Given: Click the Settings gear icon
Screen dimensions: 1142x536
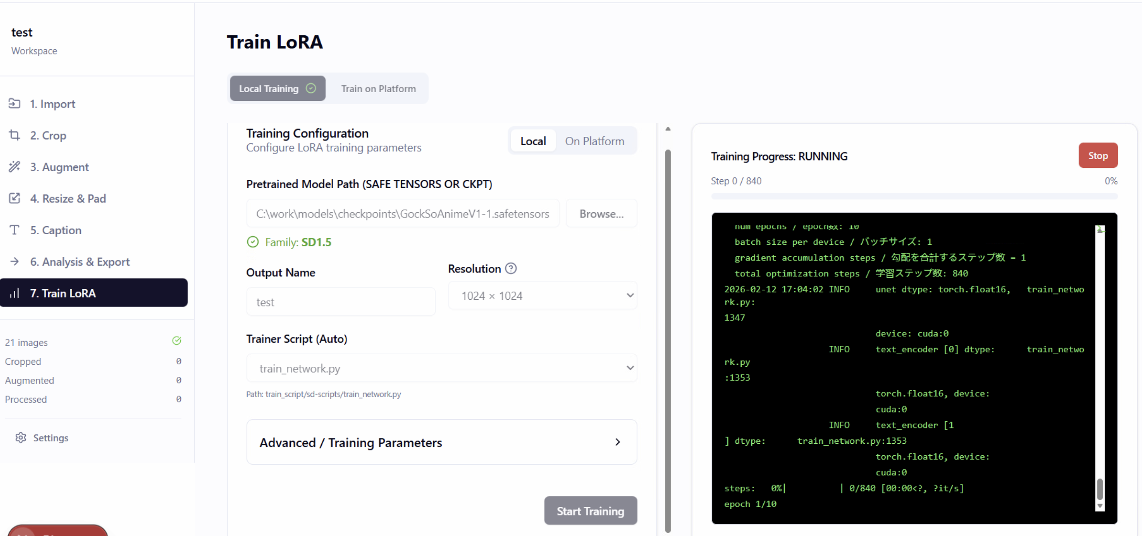Looking at the screenshot, I should coord(20,438).
